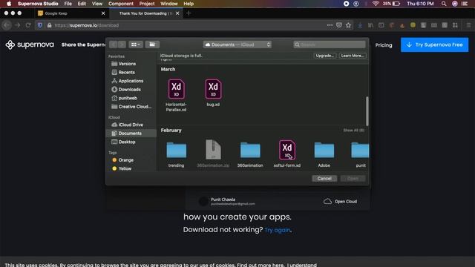475x267 pixels.
Task: Open the Apple menu
Action: click(x=9, y=4)
